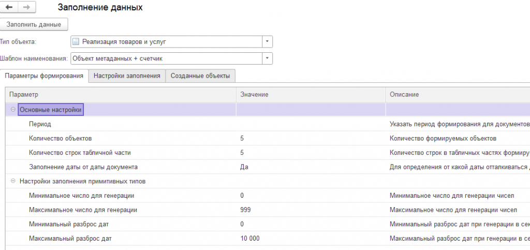Go to the "Созданные объекты" tab
The height and width of the screenshot is (250, 530).
click(x=200, y=76)
